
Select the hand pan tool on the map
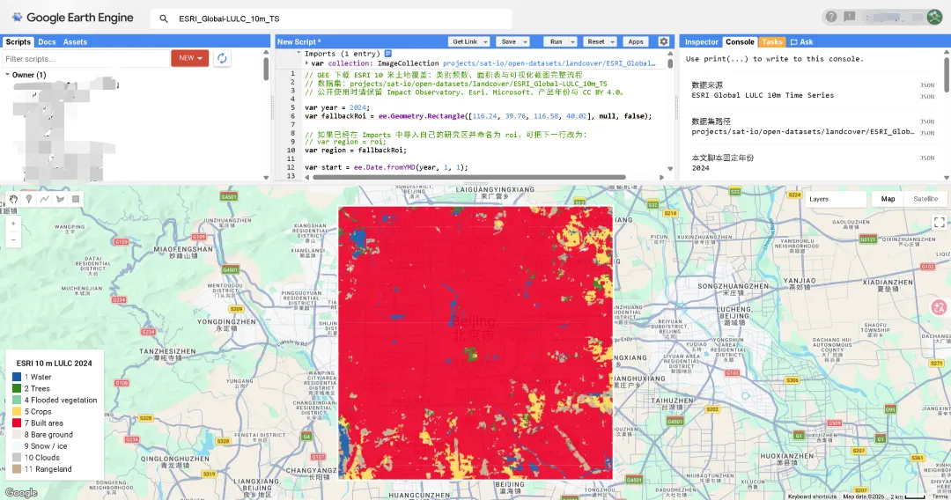tap(13, 199)
